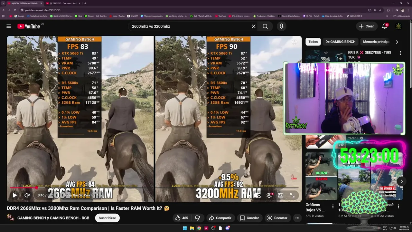
Task: Save the video with Guardar
Action: tap(249, 218)
